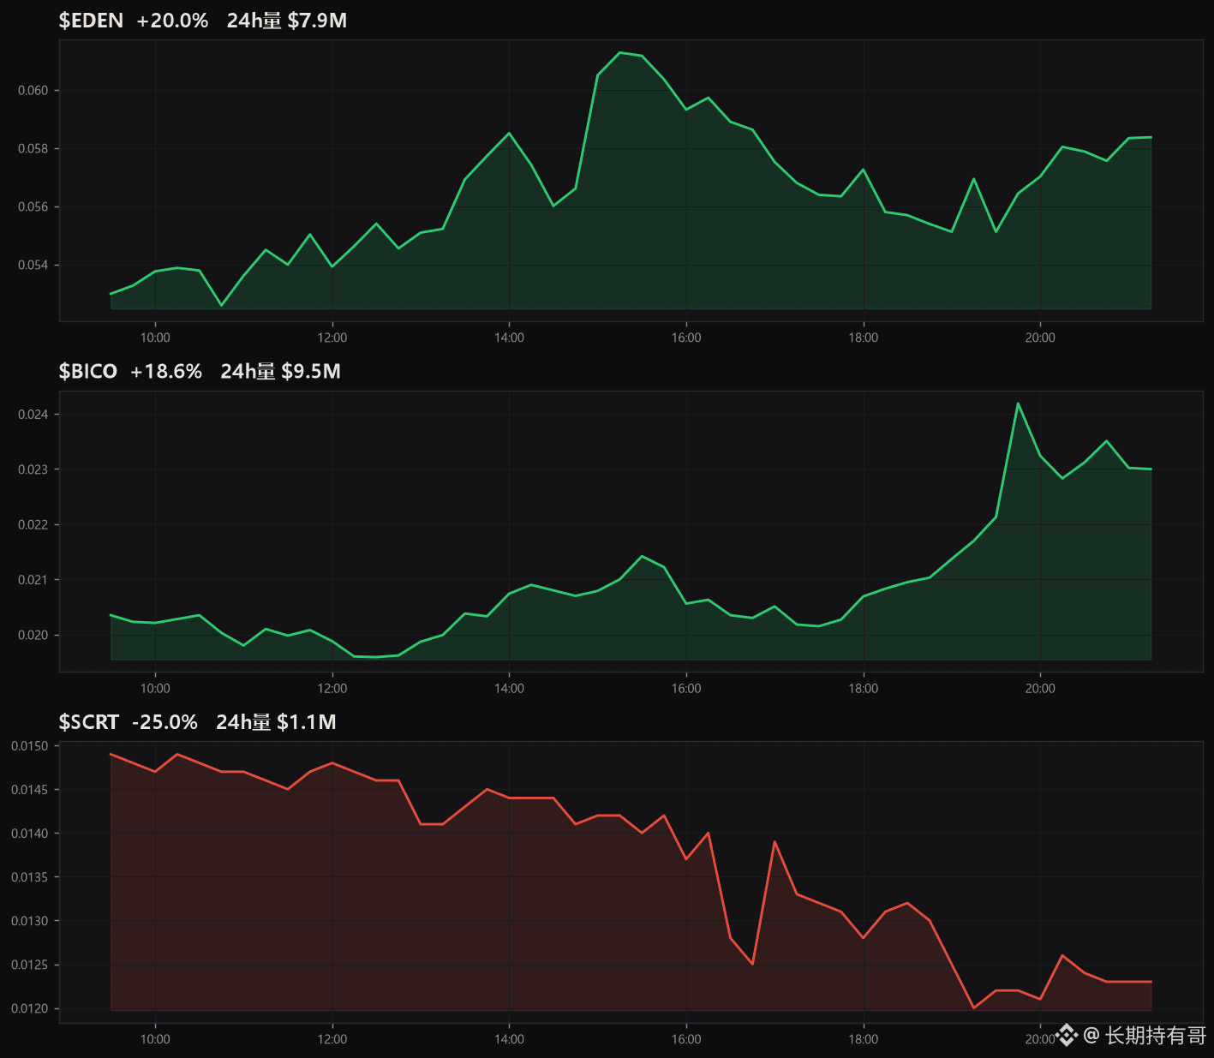Click the 20:00 time label under BICO chart

pos(1040,688)
